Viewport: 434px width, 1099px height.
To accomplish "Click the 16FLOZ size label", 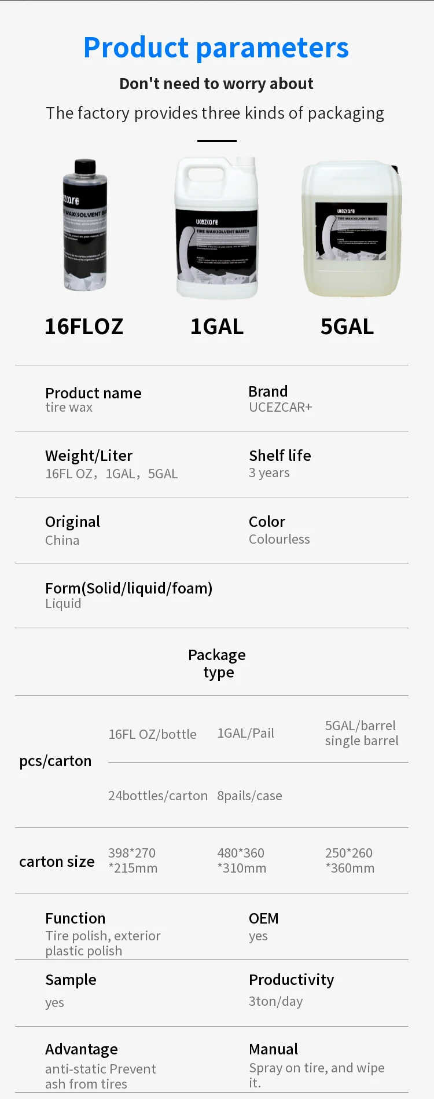I will pos(84,327).
